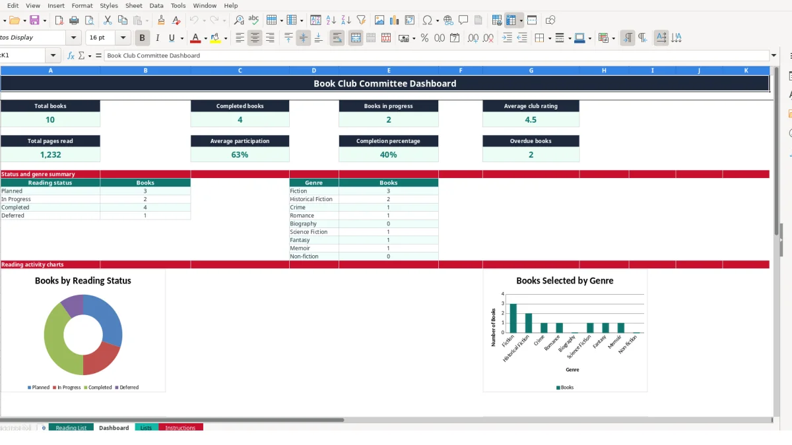Toggle Bold formatting
This screenshot has height=445, width=792.
click(142, 38)
